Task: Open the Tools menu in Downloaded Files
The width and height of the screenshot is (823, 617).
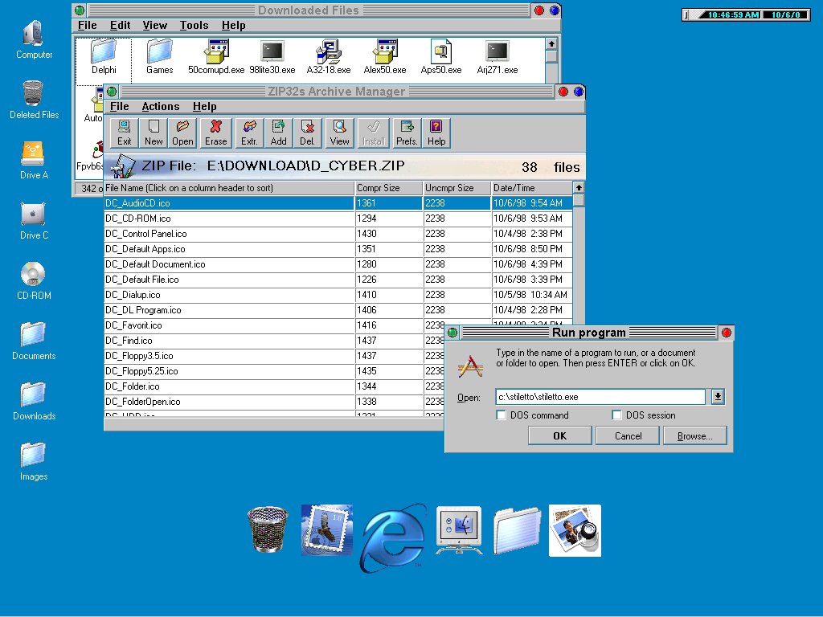Action: click(x=194, y=26)
